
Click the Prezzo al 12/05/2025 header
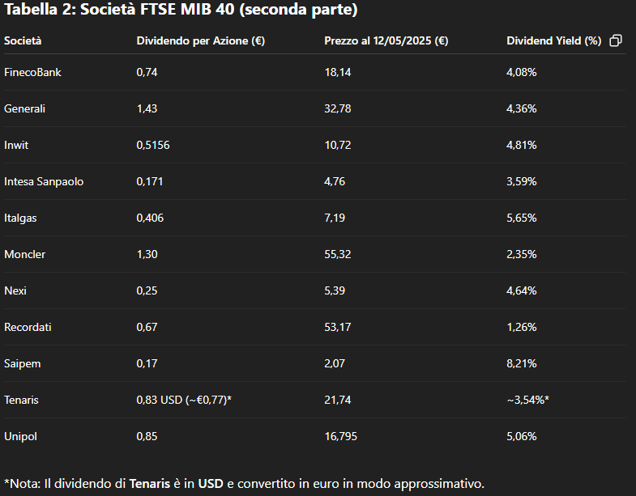[386, 41]
